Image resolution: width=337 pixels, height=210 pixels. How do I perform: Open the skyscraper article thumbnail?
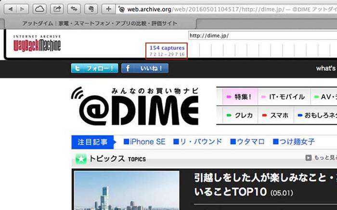(x=127, y=190)
